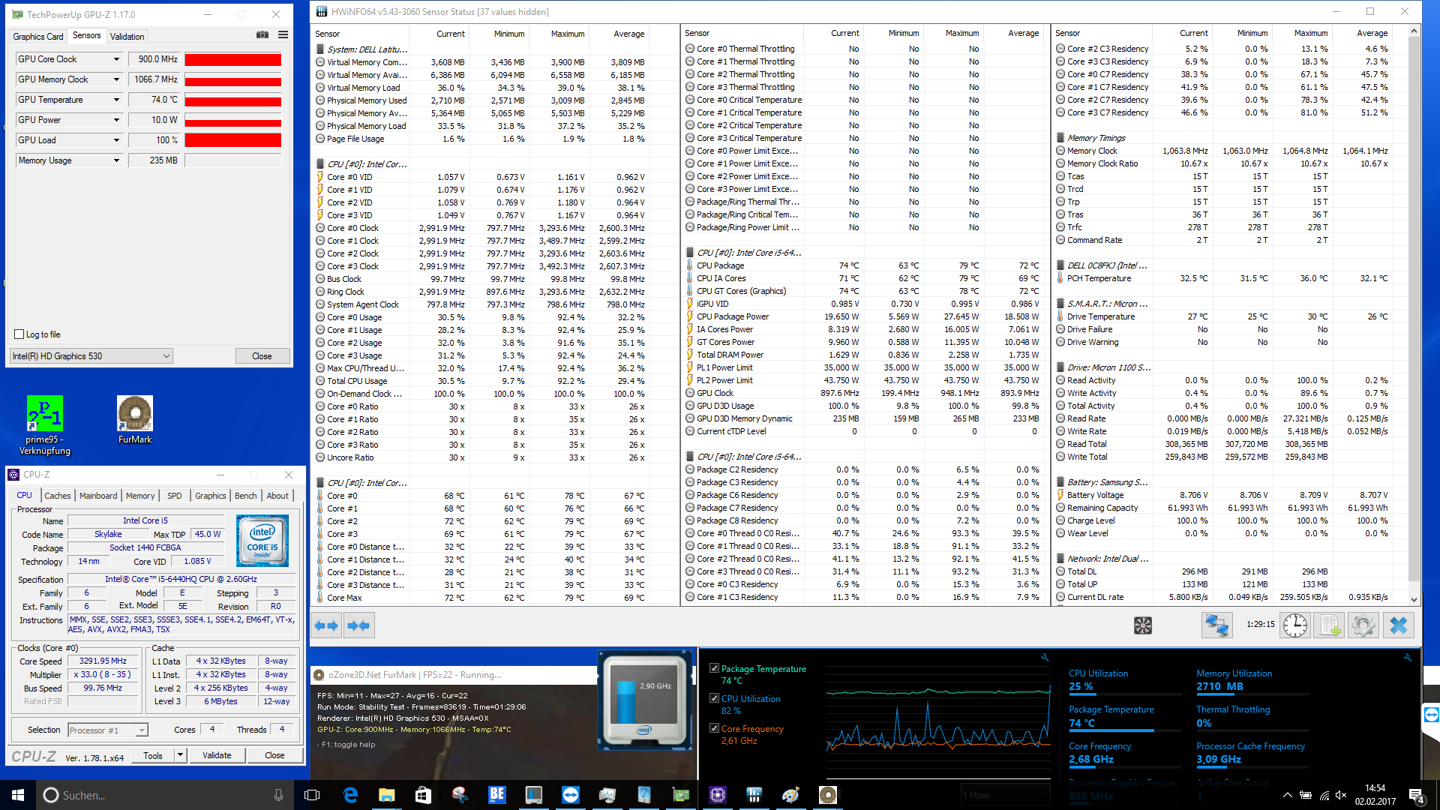Click the HWiNFO fan control icon

(1142, 625)
